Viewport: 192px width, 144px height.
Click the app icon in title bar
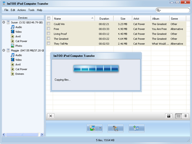click(x=4, y=3)
